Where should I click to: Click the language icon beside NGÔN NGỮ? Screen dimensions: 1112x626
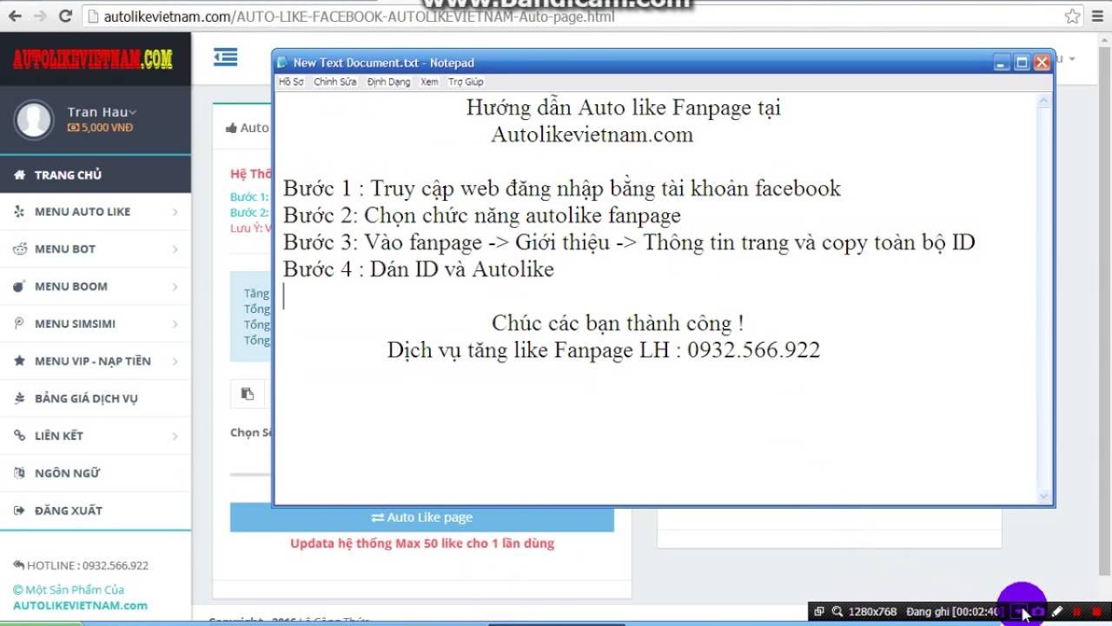click(18, 473)
